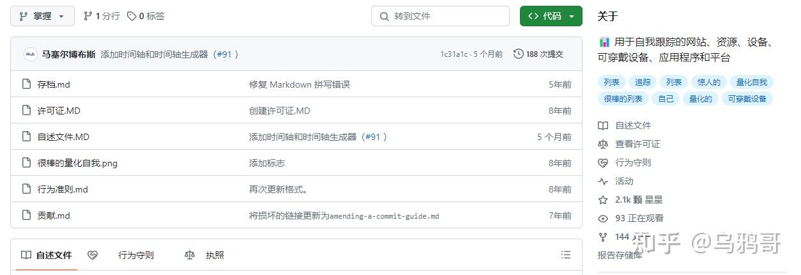The height and width of the screenshot is (275, 801).
Task: Click the pulse icon beside 活动
Action: click(603, 181)
